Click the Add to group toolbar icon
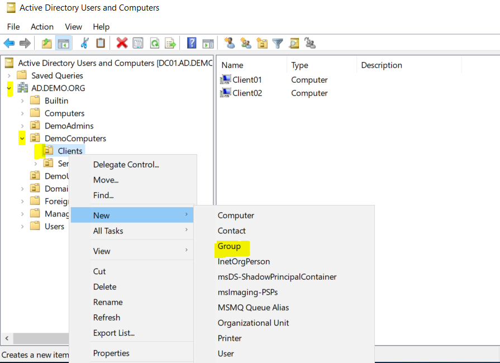 point(310,43)
